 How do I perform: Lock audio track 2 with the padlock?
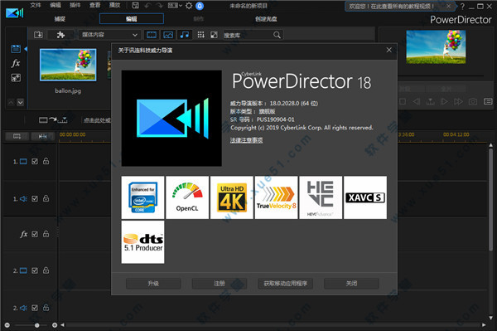point(46,308)
